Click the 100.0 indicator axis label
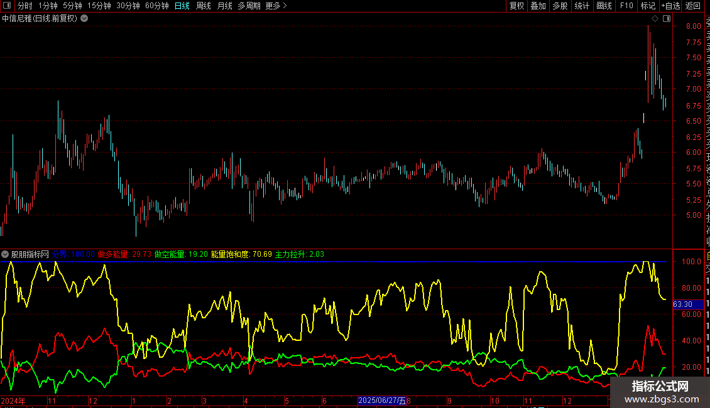710x408 pixels. (691, 262)
